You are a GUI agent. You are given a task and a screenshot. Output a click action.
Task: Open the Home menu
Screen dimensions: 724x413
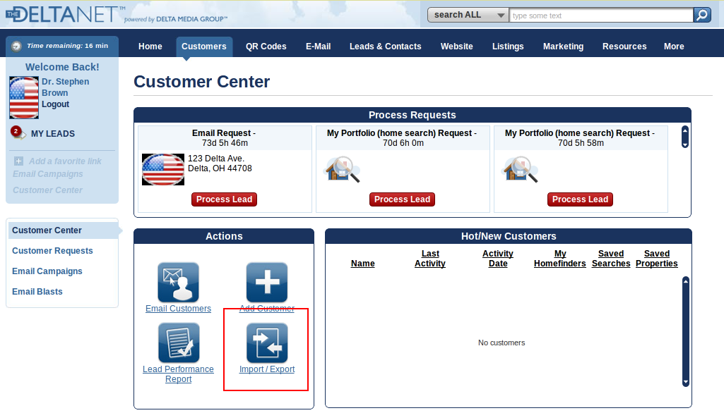pyautogui.click(x=150, y=47)
